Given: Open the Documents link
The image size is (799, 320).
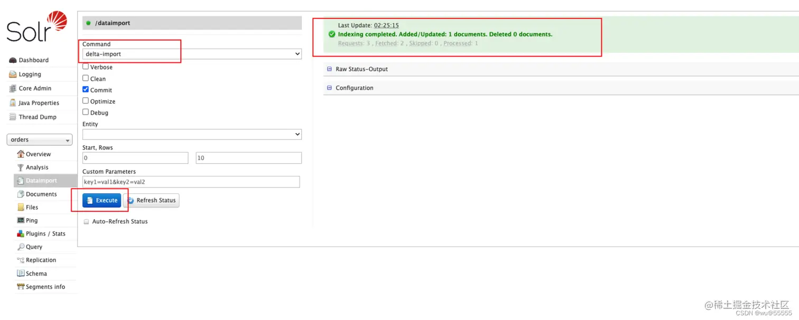Looking at the screenshot, I should click(x=41, y=194).
